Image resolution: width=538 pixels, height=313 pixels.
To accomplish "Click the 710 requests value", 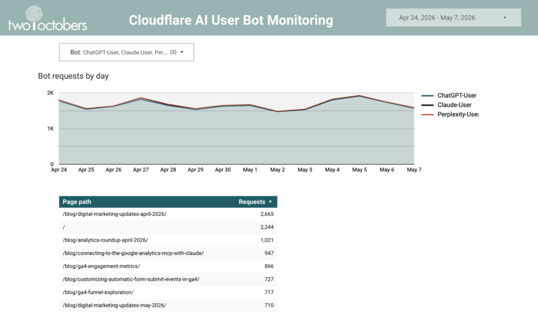I will [x=269, y=305].
